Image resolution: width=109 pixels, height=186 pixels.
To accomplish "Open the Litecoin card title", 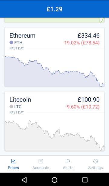I will click(20, 99).
